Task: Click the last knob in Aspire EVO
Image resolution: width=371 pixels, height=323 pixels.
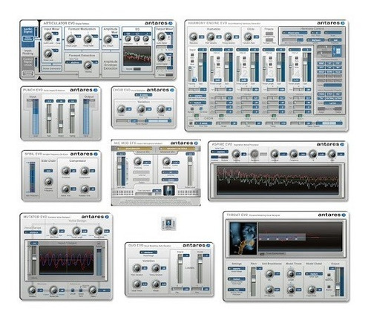Action: pyautogui.click(x=332, y=154)
